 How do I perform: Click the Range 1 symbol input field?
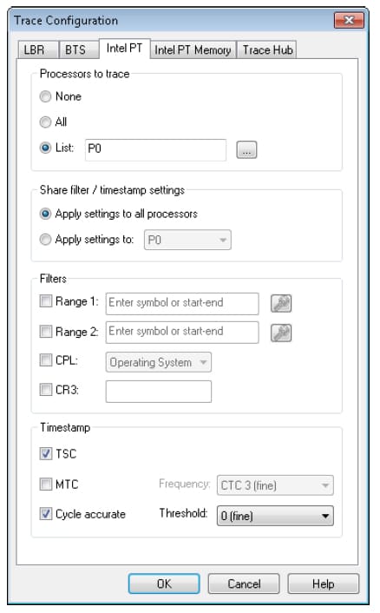click(182, 304)
